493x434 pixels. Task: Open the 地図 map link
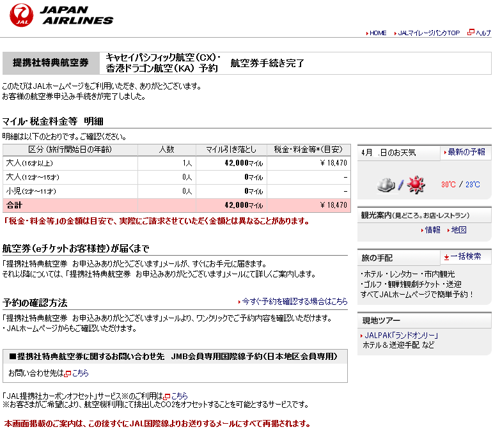(458, 230)
